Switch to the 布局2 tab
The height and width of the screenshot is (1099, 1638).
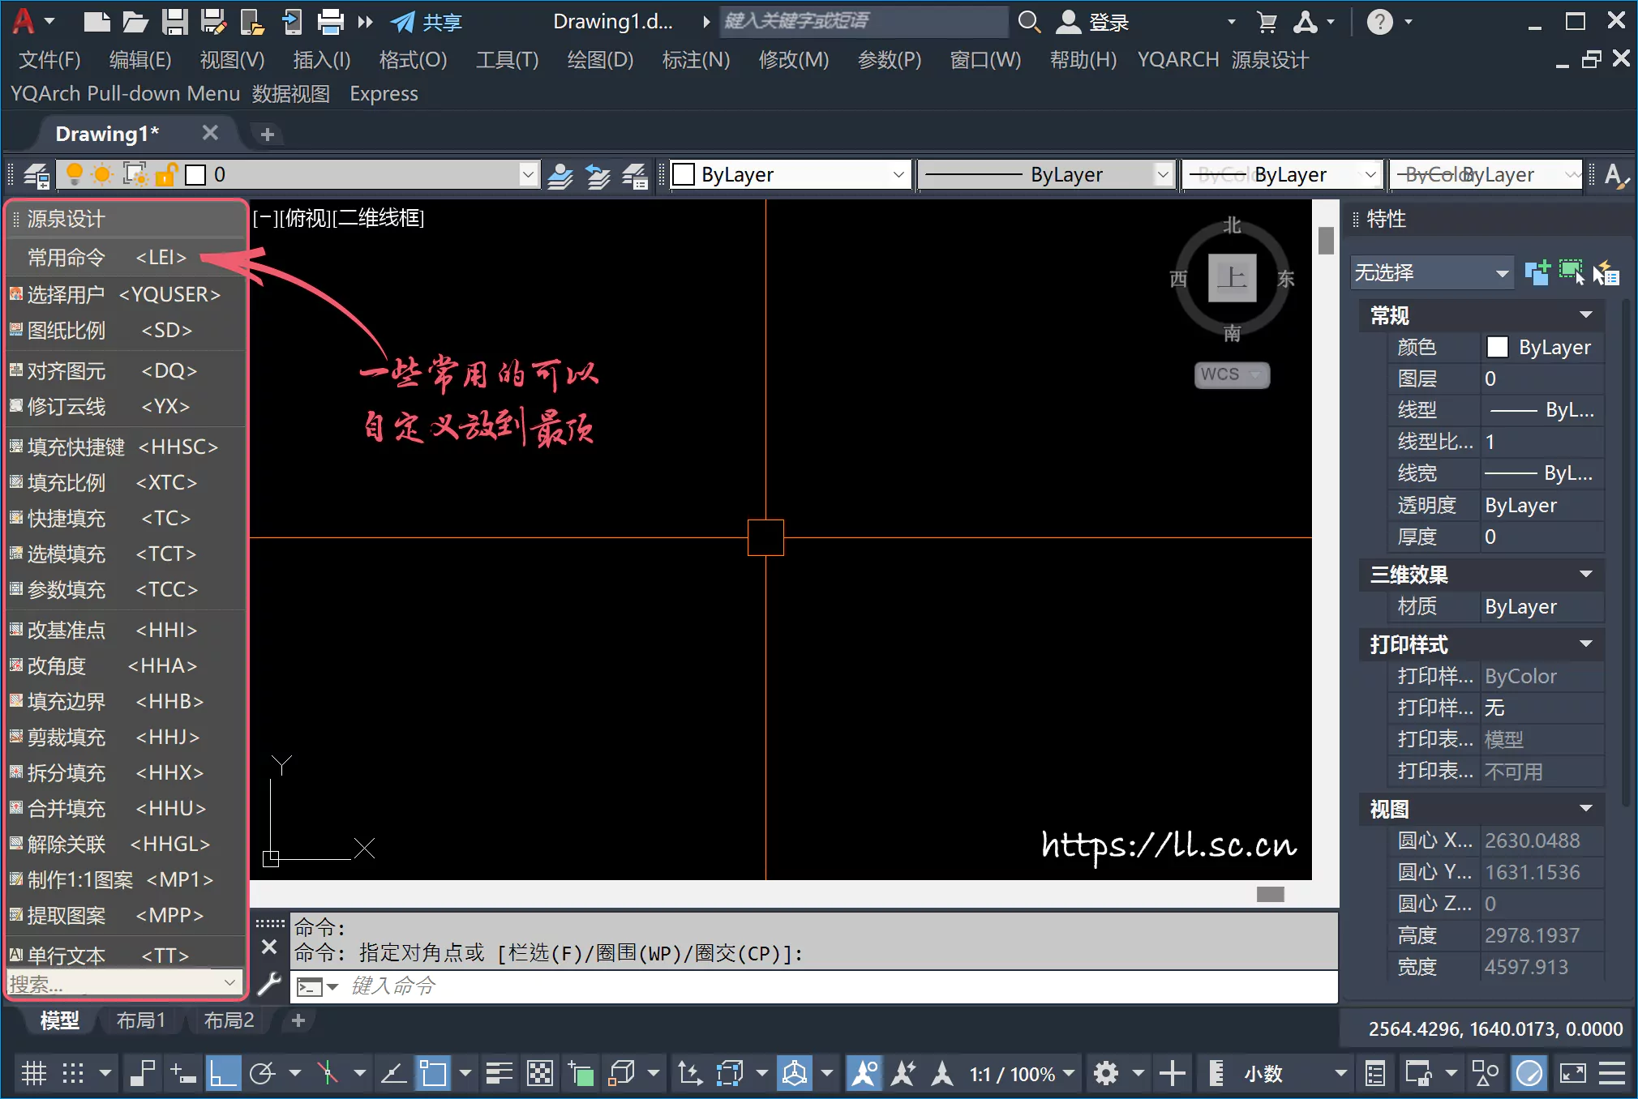229,1020
